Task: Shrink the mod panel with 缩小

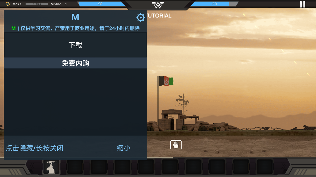Action: point(124,148)
